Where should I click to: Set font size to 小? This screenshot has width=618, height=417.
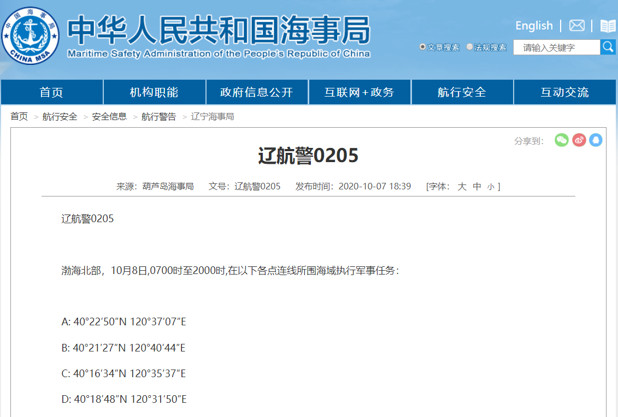[491, 187]
